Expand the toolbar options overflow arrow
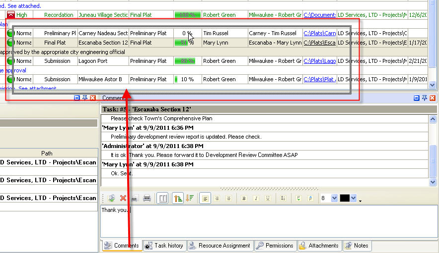Image resolution: width=439 pixels, height=253 pixels. pyautogui.click(x=360, y=201)
